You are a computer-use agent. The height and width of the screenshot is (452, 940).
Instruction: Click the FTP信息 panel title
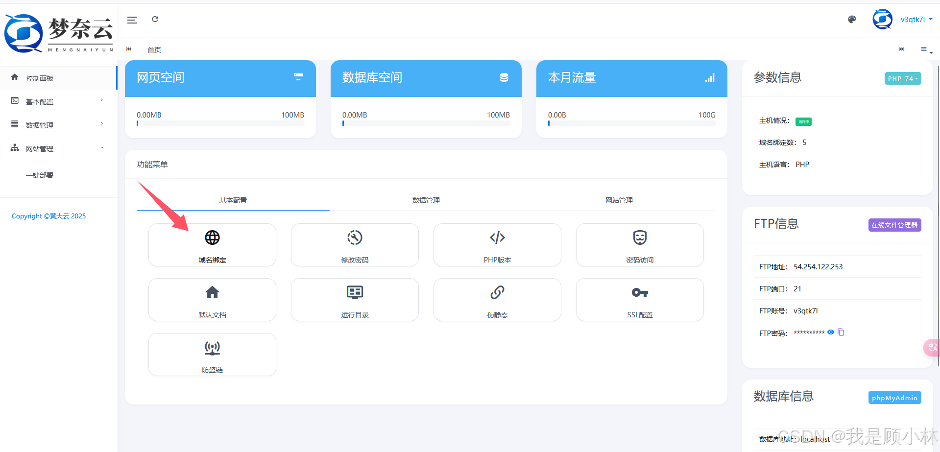pos(776,224)
